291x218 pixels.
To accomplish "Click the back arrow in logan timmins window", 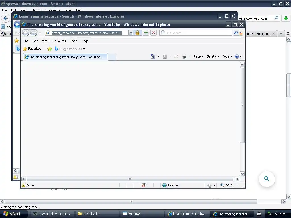I will 17,24.
